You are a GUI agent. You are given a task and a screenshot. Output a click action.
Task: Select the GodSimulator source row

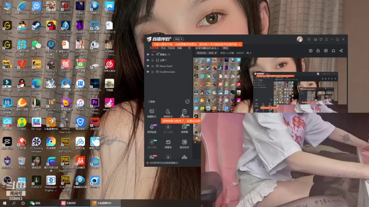pos(168,72)
